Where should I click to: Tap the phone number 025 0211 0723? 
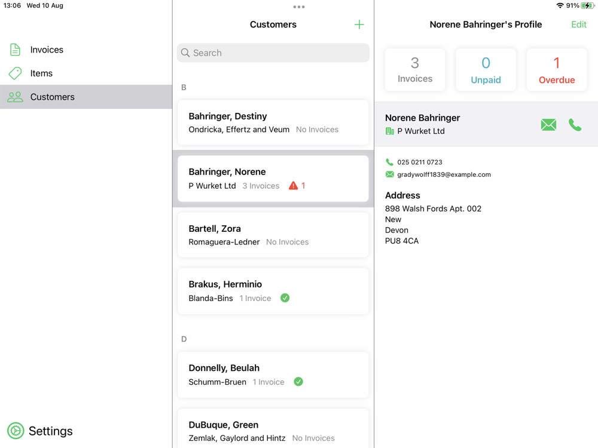pos(420,162)
